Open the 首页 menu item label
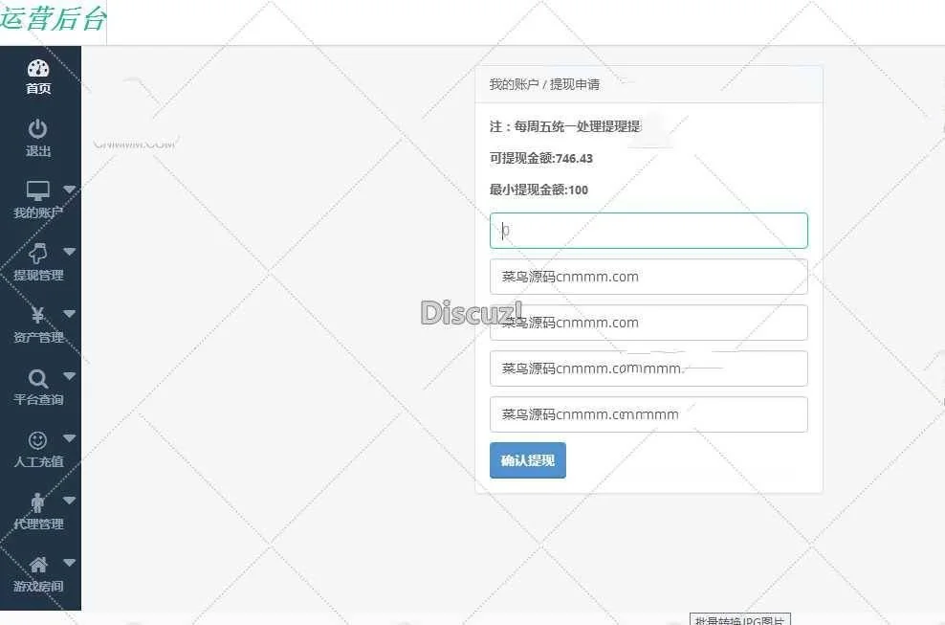 (38, 89)
